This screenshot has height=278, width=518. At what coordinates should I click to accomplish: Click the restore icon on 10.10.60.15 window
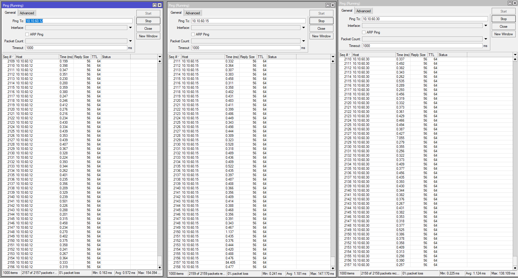(328, 5)
